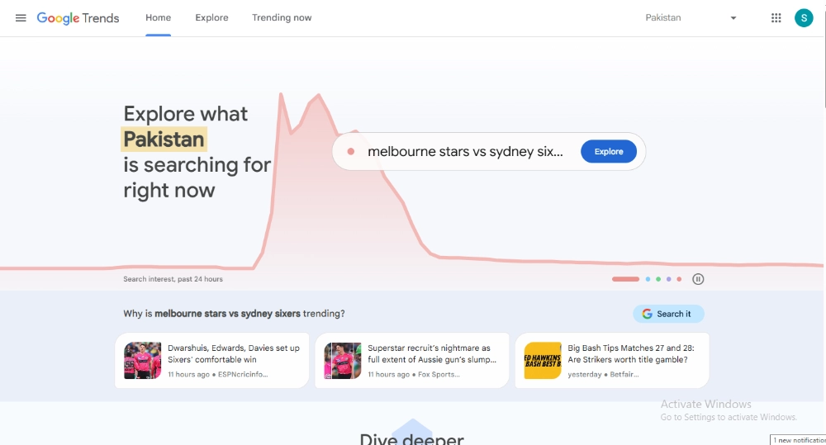Image resolution: width=826 pixels, height=445 pixels.
Task: Select the active red carousel indicator
Action: pos(625,279)
